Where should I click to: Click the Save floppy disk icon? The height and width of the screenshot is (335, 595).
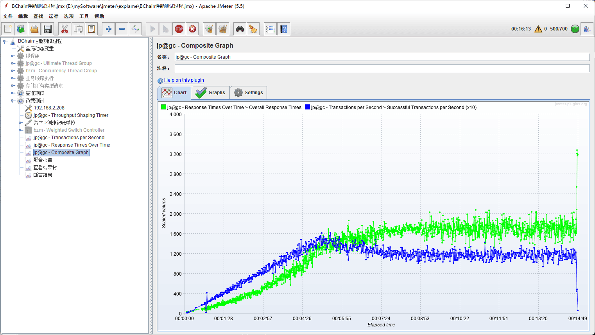pyautogui.click(x=48, y=29)
